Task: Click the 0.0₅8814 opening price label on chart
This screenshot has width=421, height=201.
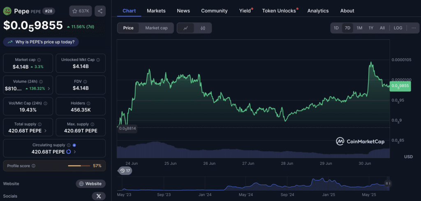Action: 127,128
